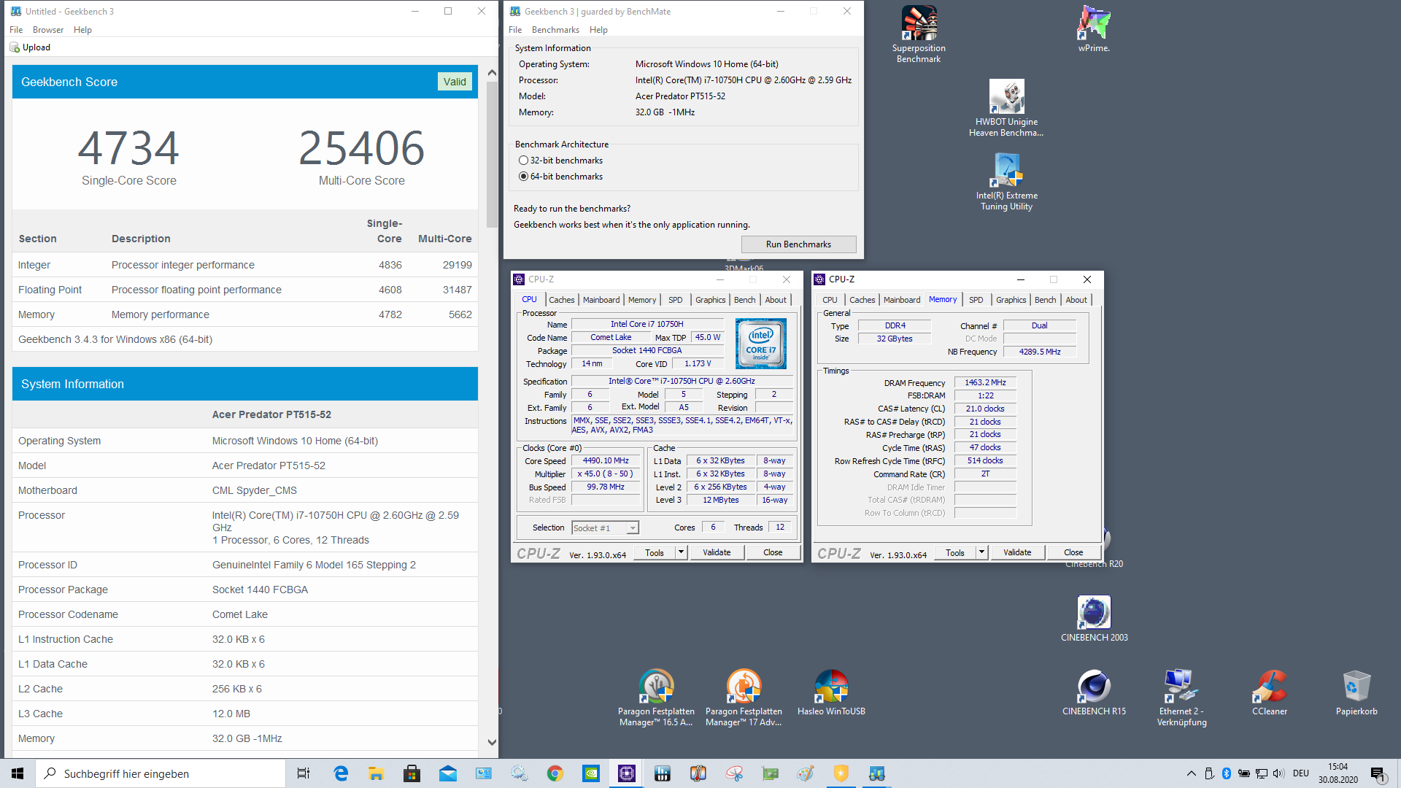The image size is (1401, 788).
Task: Open About tab in right CPU-Z window
Action: pos(1076,300)
